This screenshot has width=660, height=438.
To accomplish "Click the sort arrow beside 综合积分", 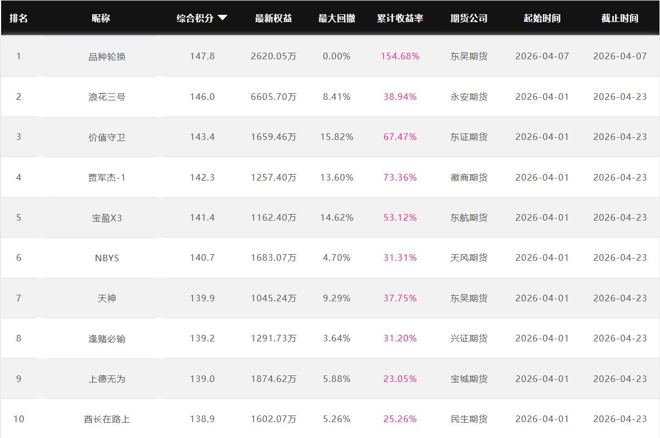I will pos(222,18).
